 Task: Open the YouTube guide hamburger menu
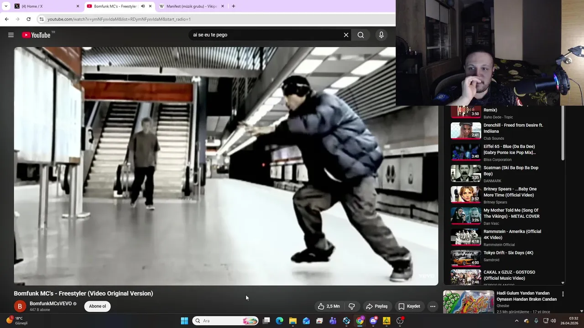pos(11,35)
